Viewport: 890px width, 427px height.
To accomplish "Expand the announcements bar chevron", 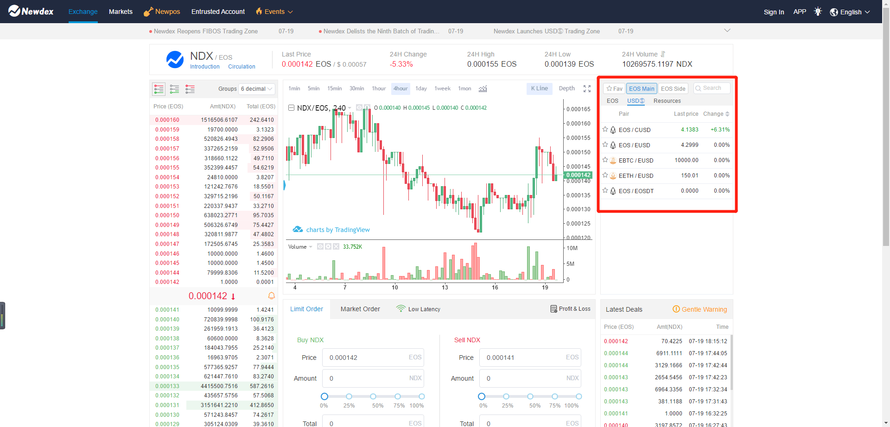I will pos(727,31).
